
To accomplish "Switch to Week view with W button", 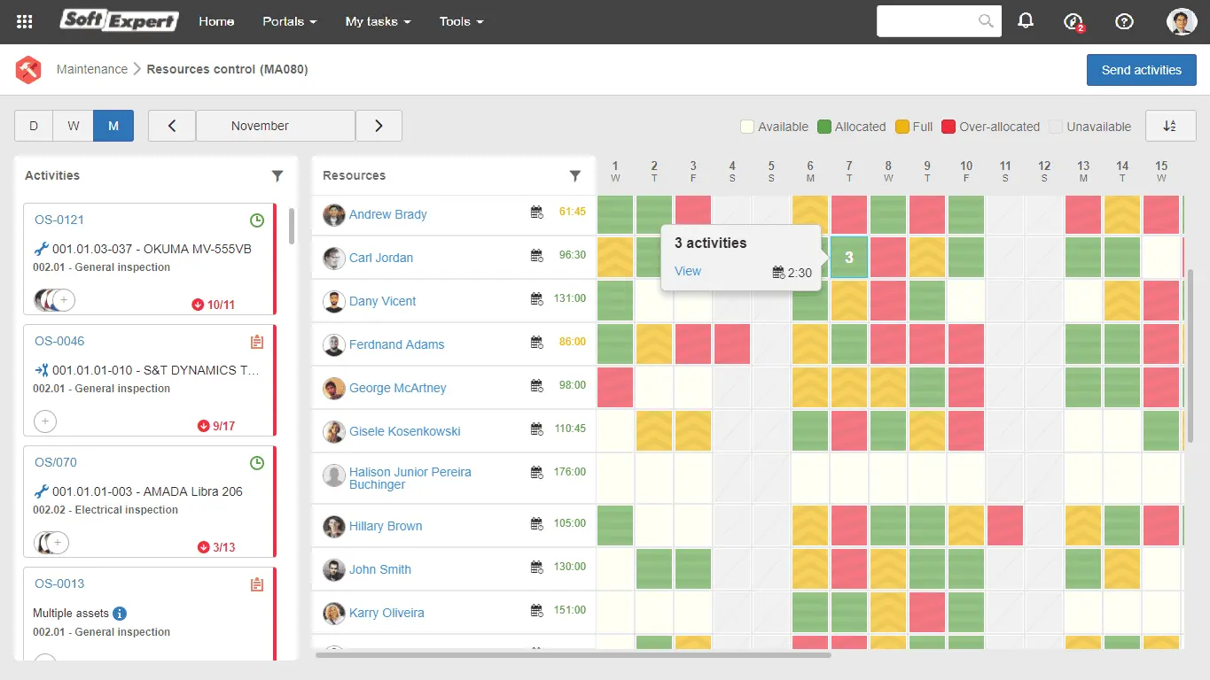I will click(74, 126).
